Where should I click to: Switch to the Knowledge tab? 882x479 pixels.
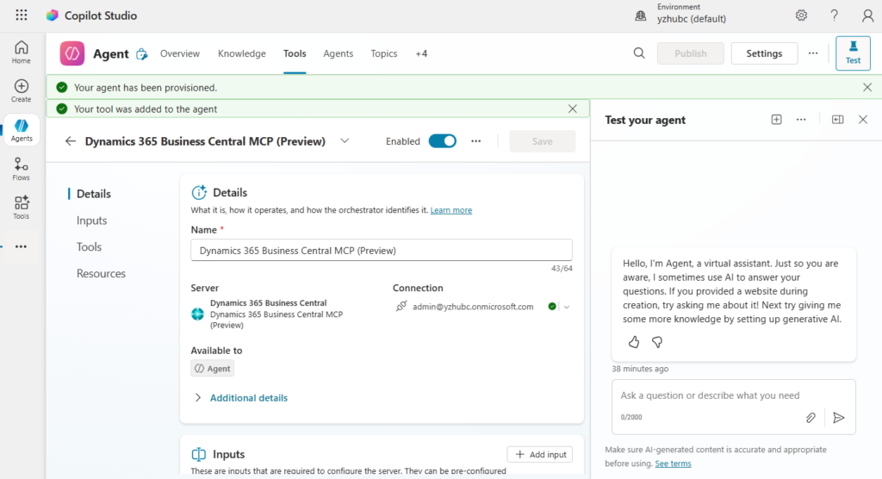point(242,53)
